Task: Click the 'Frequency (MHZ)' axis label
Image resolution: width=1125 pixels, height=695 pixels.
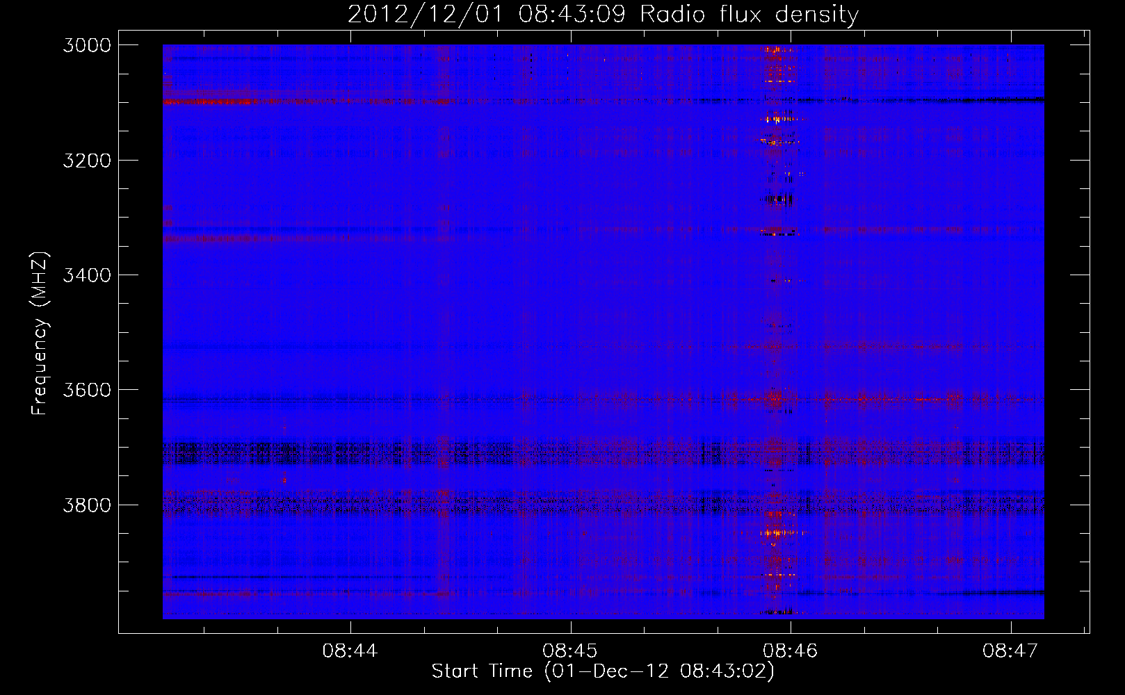Action: [40, 334]
